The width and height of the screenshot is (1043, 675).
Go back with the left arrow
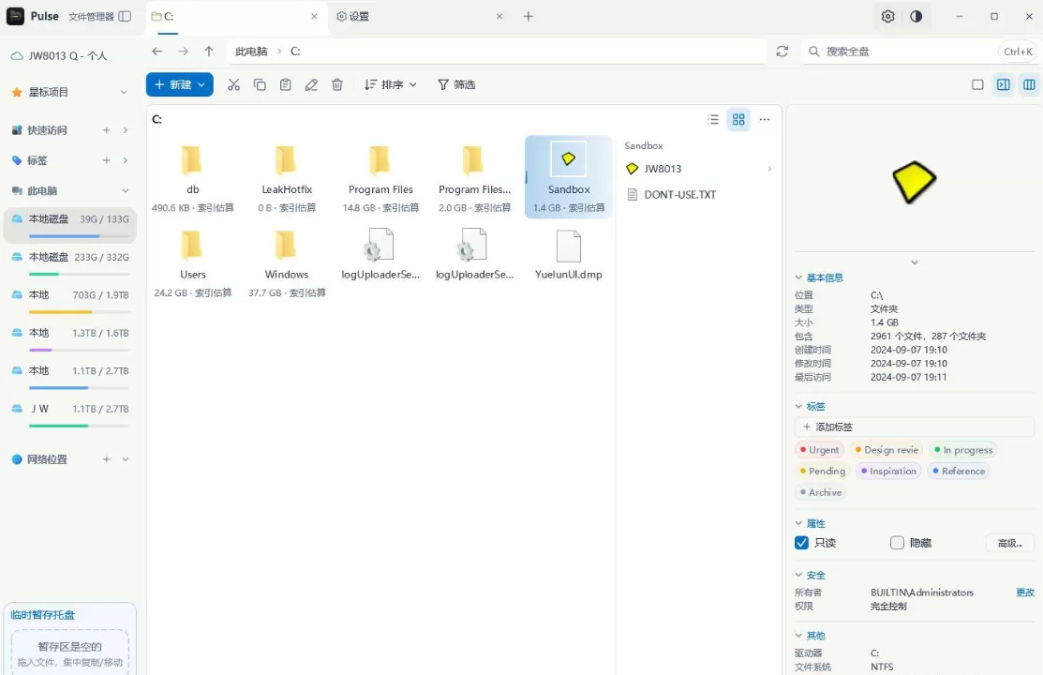pos(157,52)
